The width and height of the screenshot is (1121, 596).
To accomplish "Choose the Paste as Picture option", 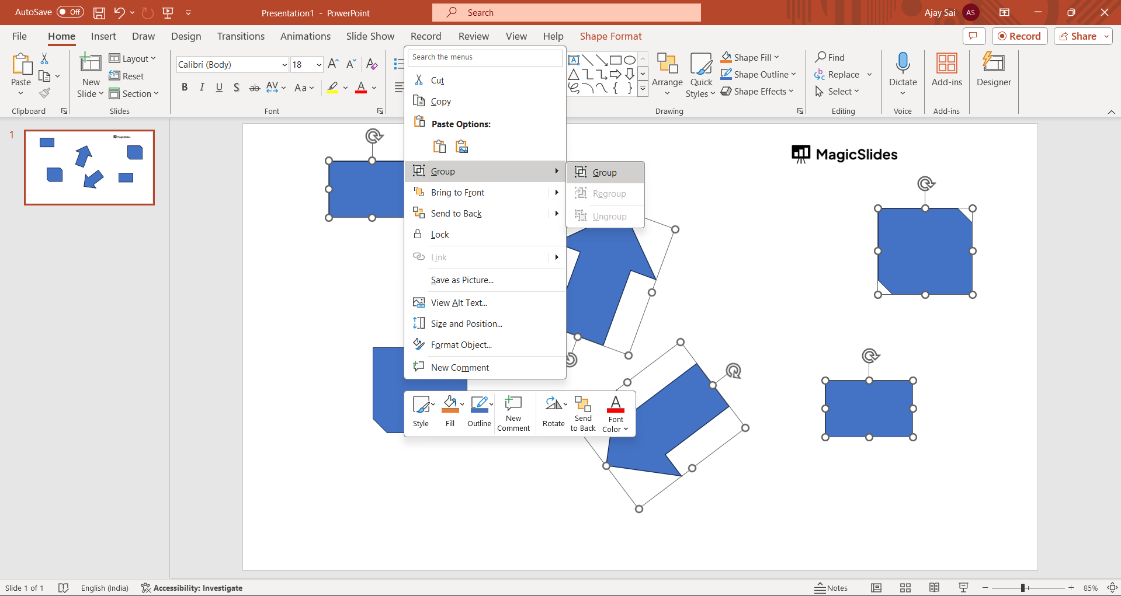I will [x=462, y=147].
